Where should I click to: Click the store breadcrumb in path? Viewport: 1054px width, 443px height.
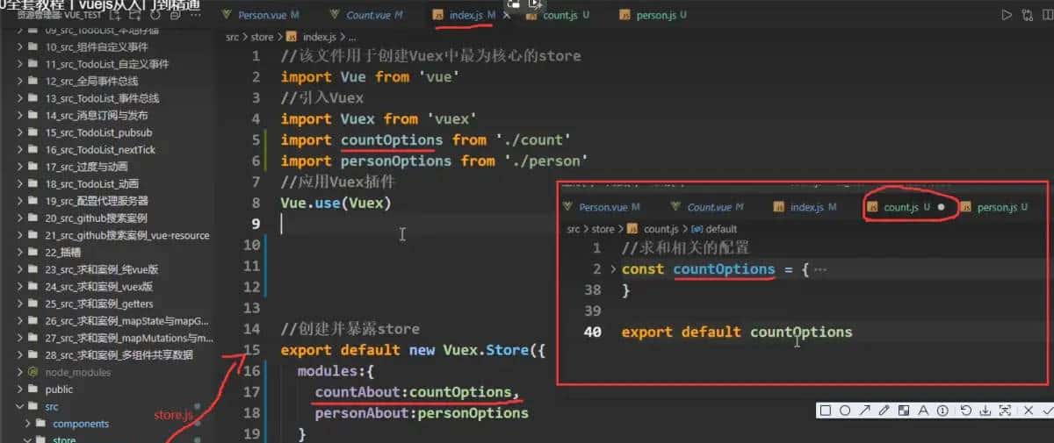click(x=262, y=37)
